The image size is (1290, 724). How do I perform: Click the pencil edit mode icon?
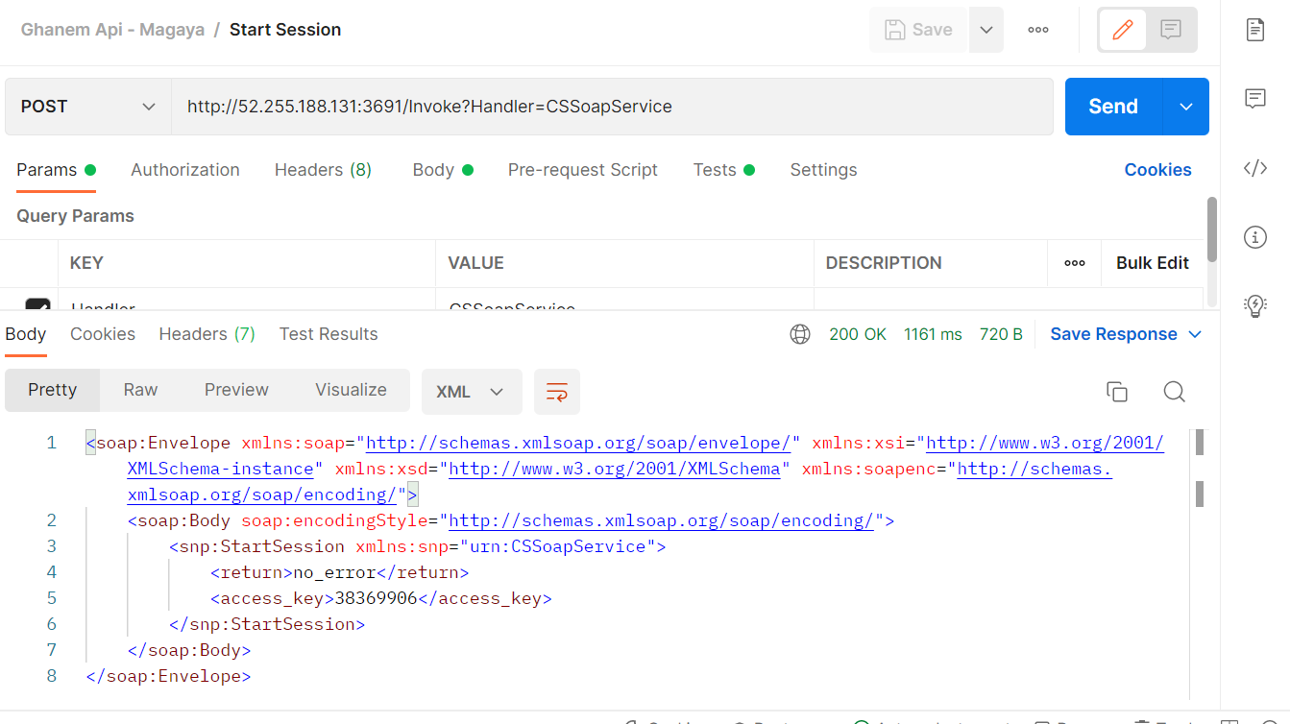point(1122,30)
